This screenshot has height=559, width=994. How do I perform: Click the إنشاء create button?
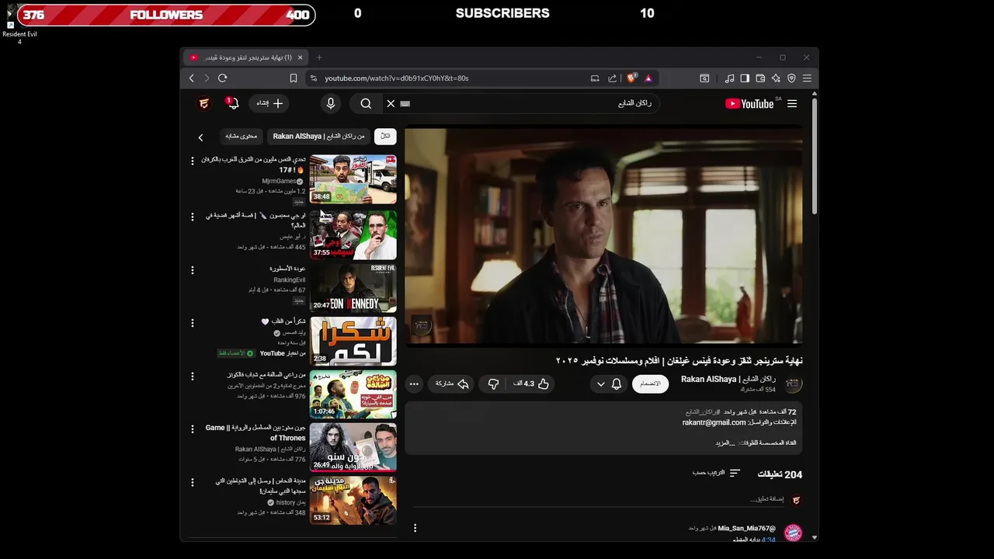269,103
